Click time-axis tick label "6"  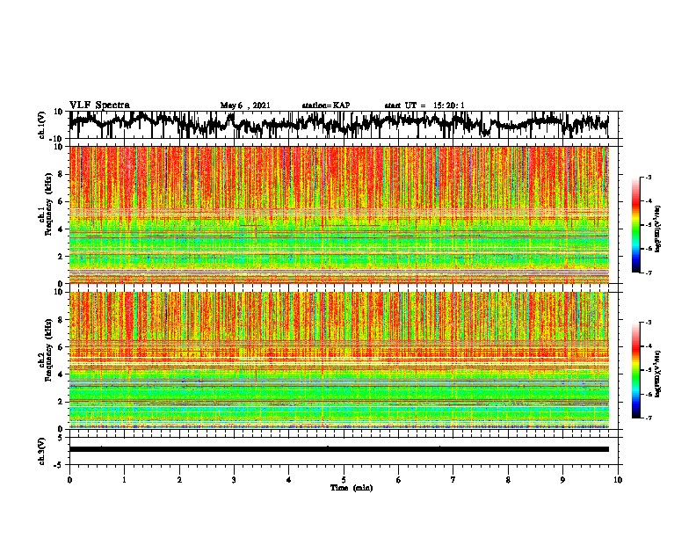pyautogui.click(x=399, y=480)
